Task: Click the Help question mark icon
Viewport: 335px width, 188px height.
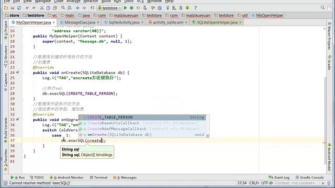Action: [195, 8]
